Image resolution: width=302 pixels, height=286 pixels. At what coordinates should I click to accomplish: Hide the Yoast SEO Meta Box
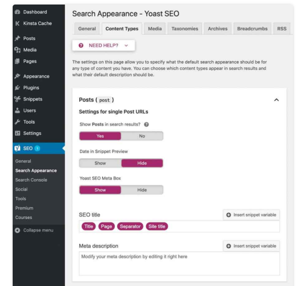pos(142,190)
